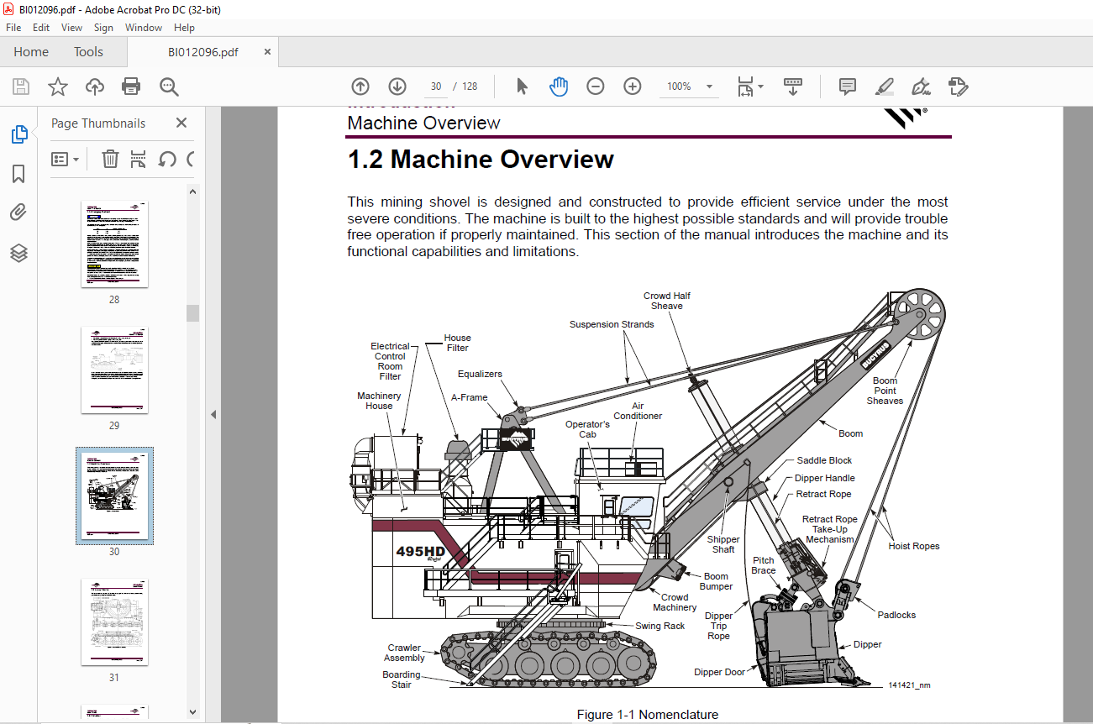Screen dimensions: 1093x724
Task: Zoom out with the minus icon
Action: 596,87
